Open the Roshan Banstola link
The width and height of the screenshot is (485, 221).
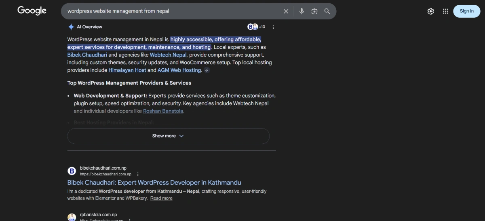[163, 111]
